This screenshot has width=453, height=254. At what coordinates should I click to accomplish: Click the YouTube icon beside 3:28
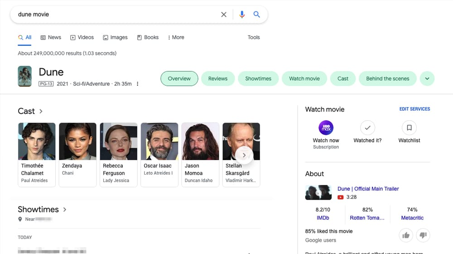pos(340,197)
